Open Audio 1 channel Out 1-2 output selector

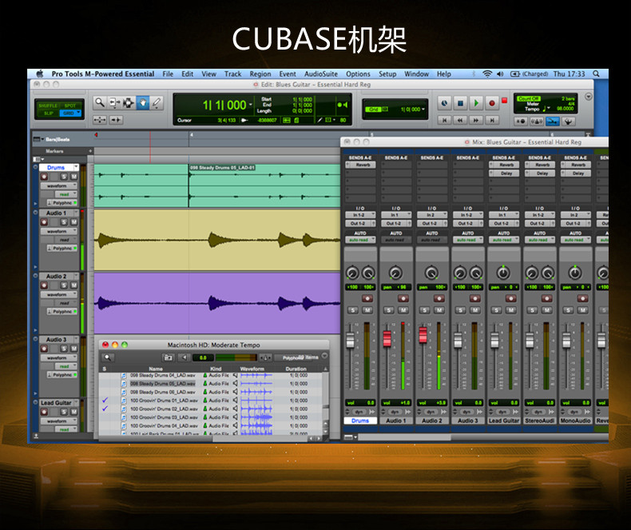pos(396,223)
